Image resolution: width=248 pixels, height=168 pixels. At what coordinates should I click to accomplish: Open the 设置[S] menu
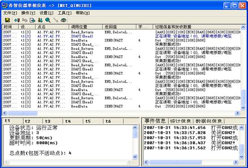click(46, 13)
